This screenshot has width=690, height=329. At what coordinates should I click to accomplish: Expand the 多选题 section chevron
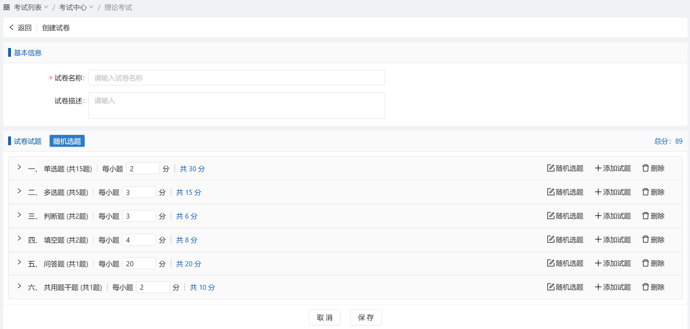pos(19,191)
